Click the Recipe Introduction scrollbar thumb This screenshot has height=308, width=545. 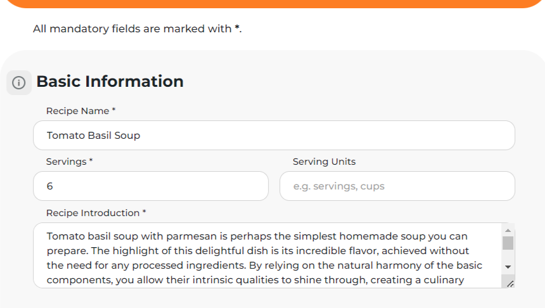(x=508, y=243)
